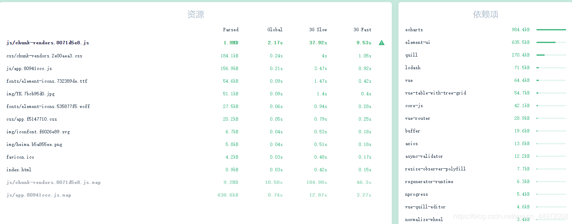The image size is (572, 224).
Task: Click the 资源 panel heading
Action: pos(195,14)
